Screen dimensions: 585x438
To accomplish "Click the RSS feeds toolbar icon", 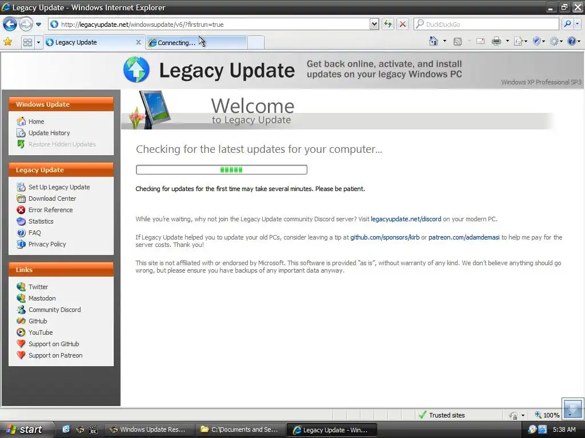I will click(458, 41).
